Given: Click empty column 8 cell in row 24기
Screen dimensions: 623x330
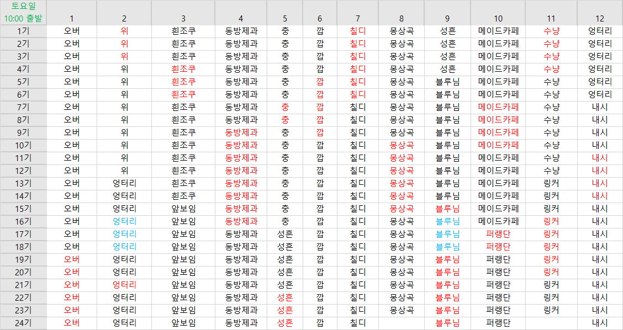Looking at the screenshot, I should pos(402,323).
